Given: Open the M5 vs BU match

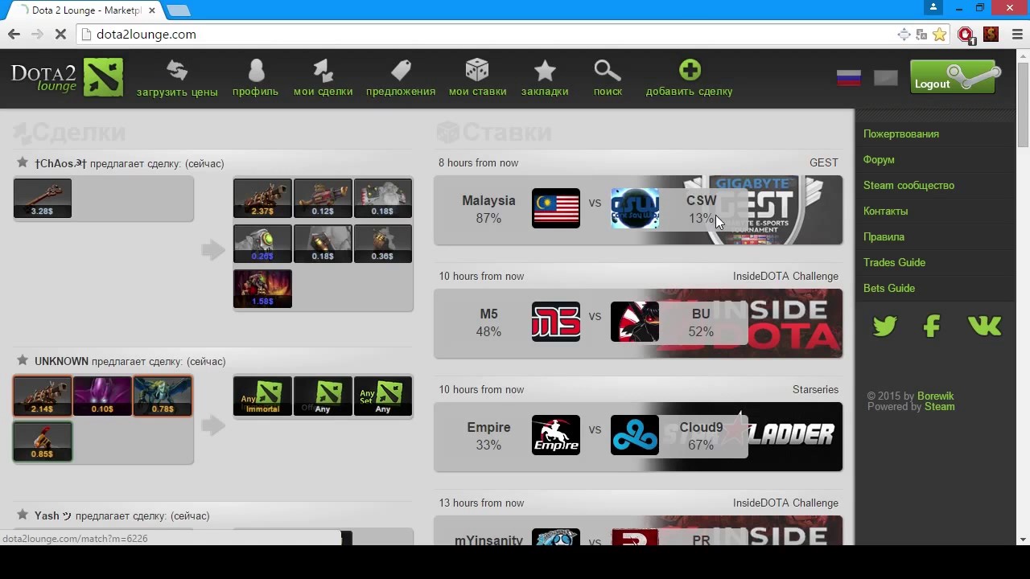Looking at the screenshot, I should tap(638, 323).
